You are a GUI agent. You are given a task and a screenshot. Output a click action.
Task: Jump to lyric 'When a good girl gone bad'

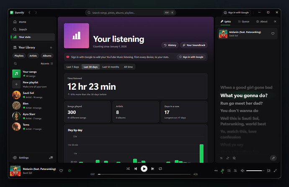click(246, 87)
